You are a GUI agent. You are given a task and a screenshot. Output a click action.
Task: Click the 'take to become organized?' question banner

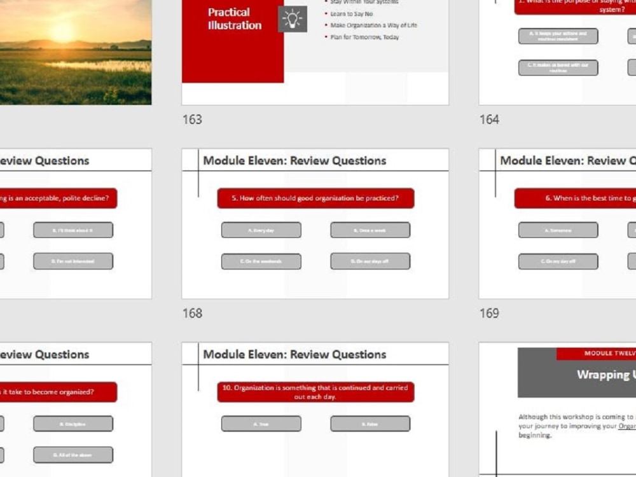point(59,392)
